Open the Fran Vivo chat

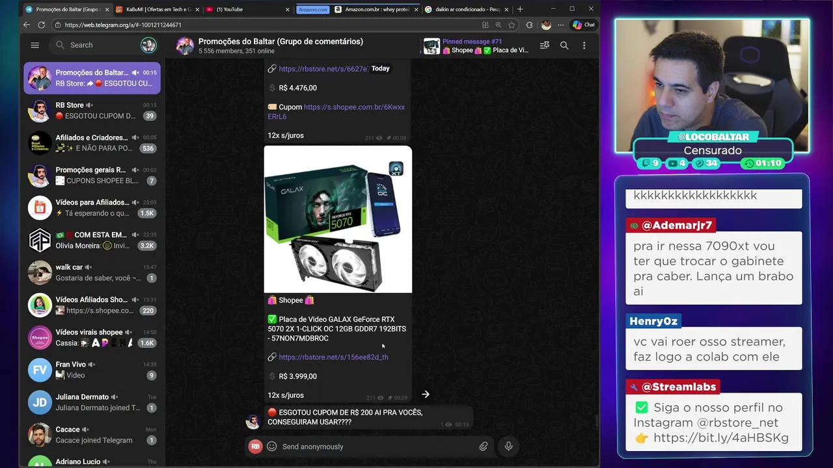92,370
